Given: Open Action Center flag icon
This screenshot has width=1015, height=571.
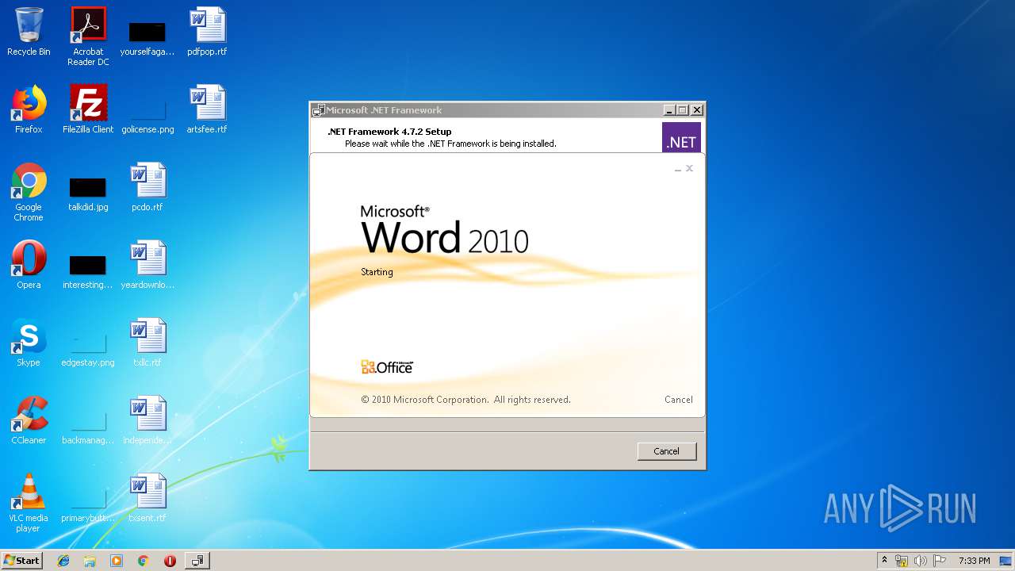Looking at the screenshot, I should [940, 561].
